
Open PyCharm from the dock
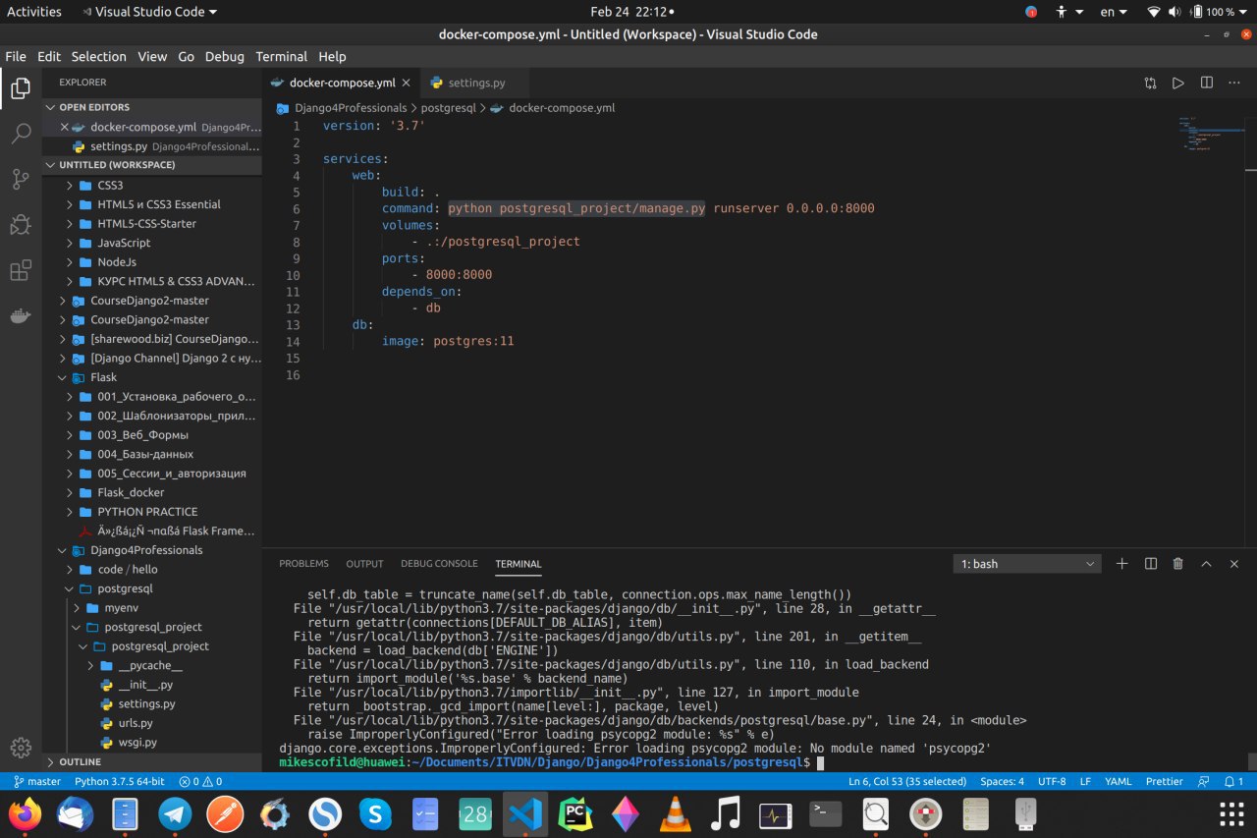[x=574, y=813]
